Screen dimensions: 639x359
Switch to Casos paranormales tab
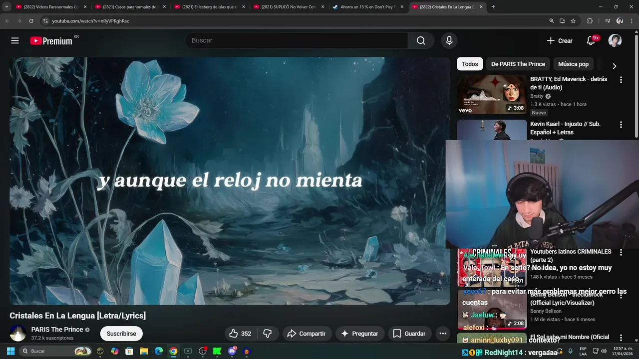(129, 7)
